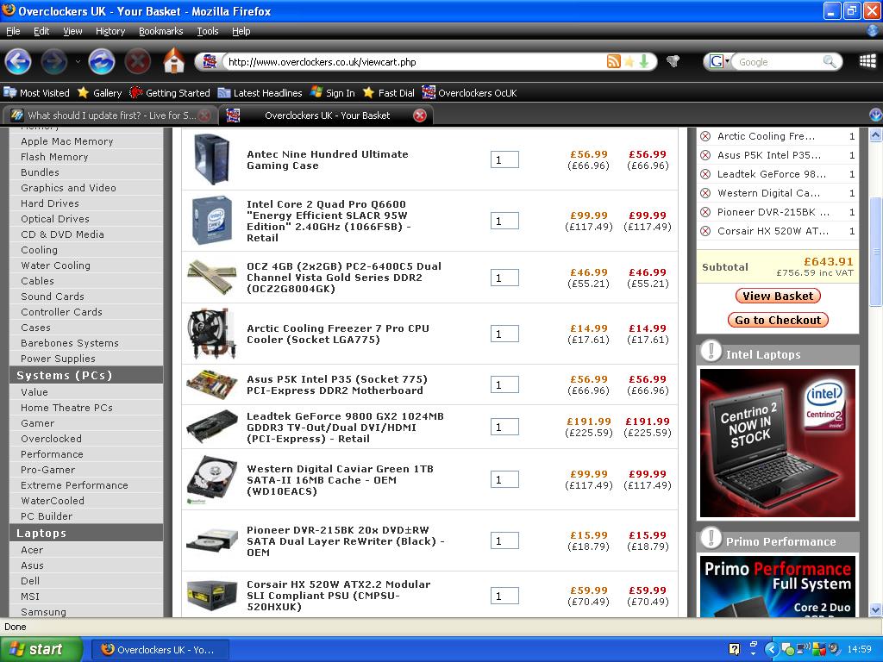883x662 pixels.
Task: Open the History menu
Action: pos(110,31)
